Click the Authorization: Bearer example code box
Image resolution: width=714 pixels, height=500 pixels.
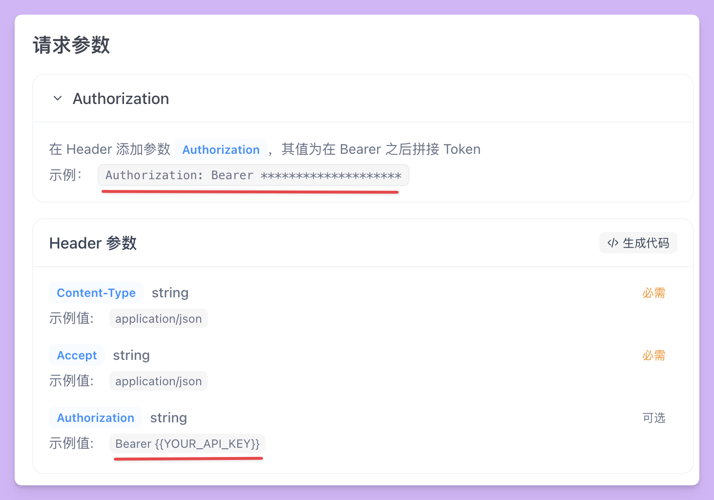point(253,175)
